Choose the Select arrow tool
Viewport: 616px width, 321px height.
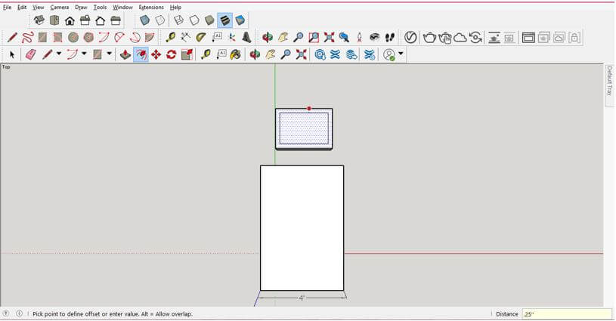coord(12,54)
